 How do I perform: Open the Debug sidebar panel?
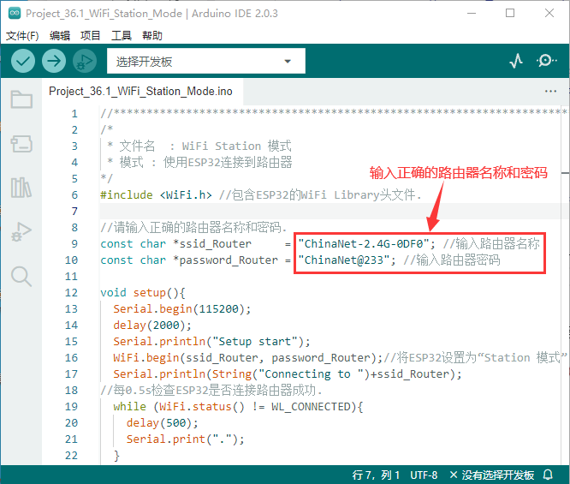[x=21, y=231]
